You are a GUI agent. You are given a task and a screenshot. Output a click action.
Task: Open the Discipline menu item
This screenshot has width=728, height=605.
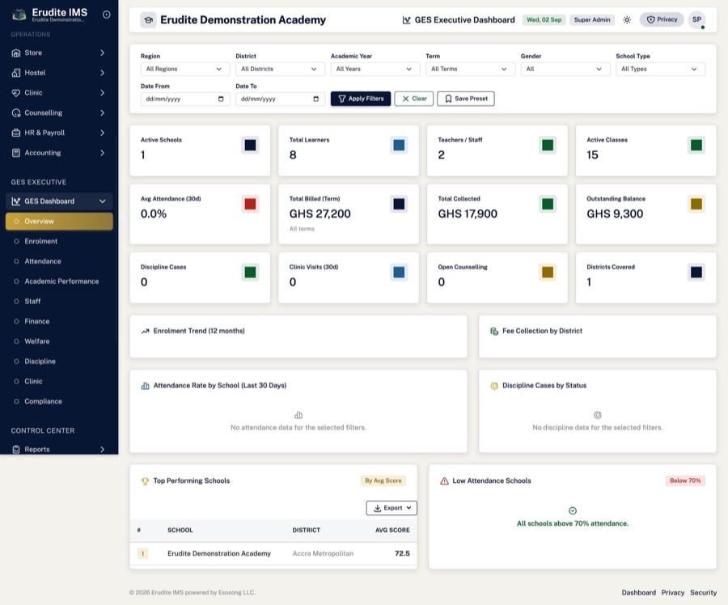coord(59,361)
